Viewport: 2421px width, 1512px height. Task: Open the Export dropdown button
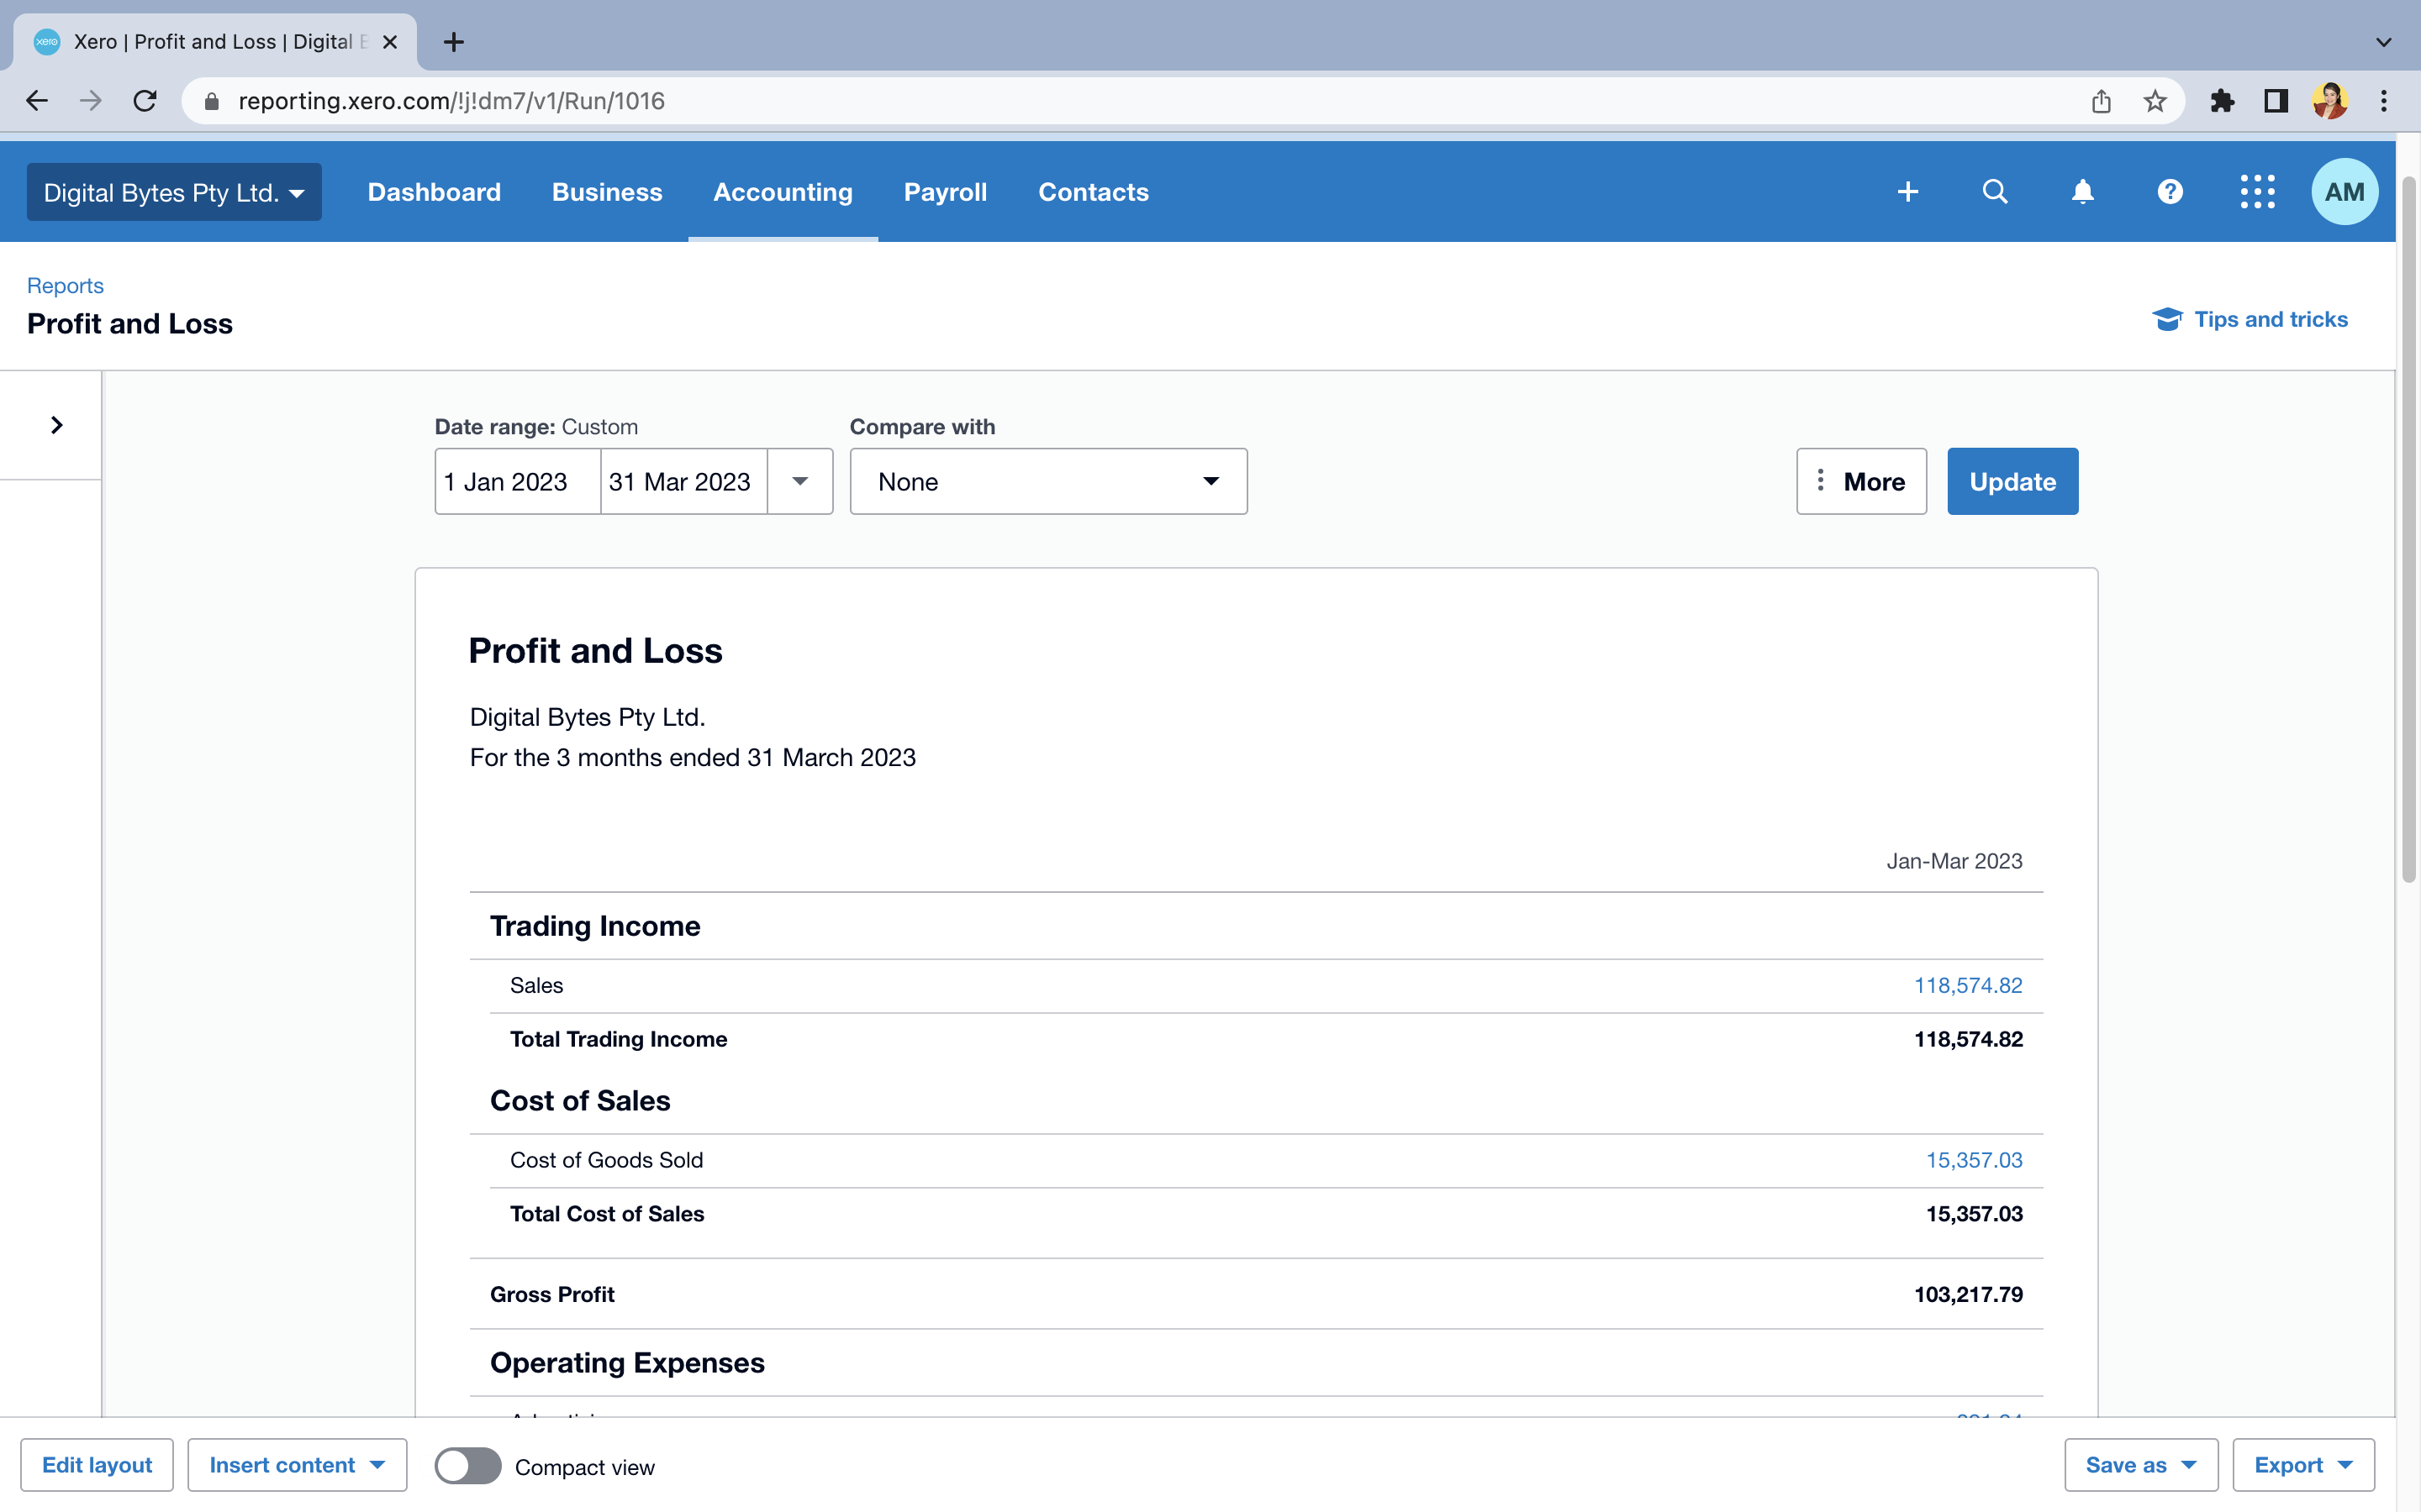2303,1465
